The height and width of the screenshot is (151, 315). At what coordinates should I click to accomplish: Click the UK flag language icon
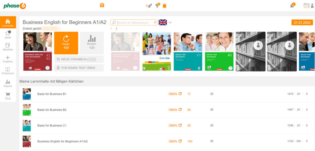click(x=163, y=22)
